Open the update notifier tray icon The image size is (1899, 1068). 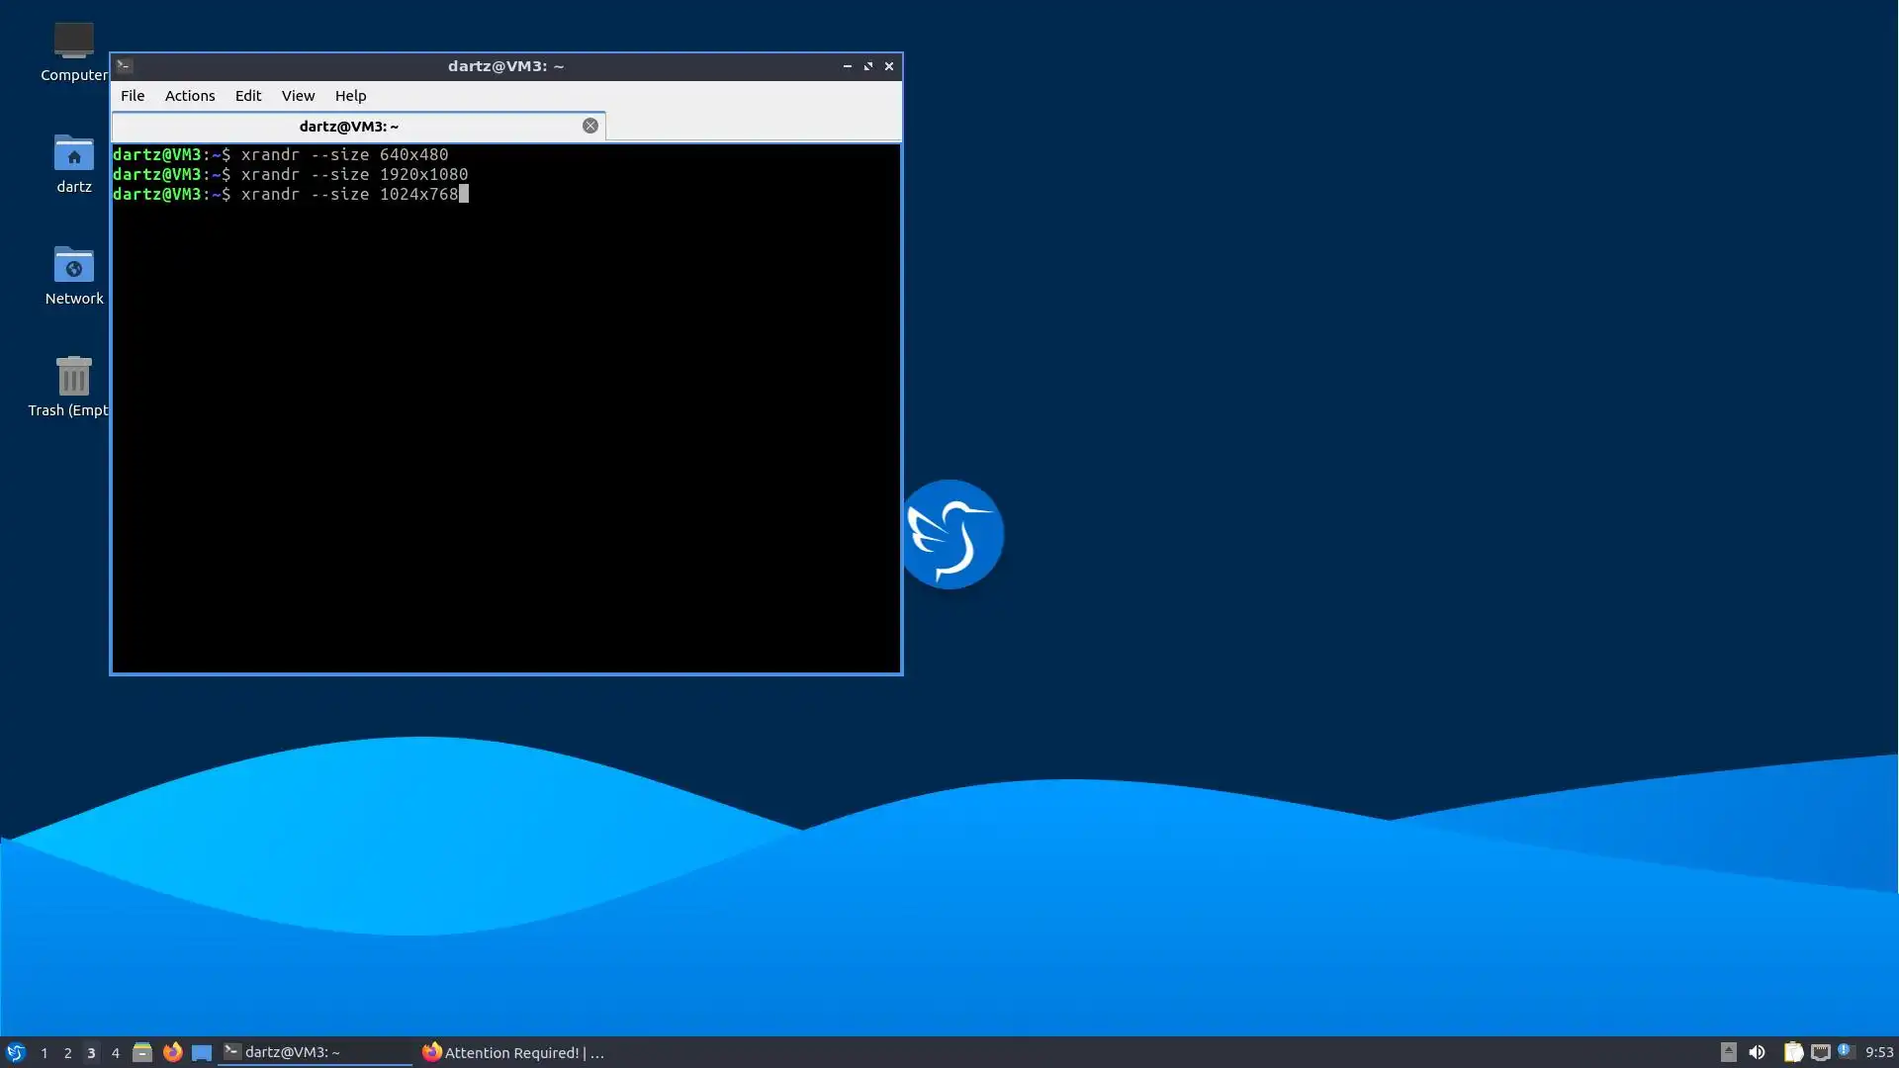pos(1846,1051)
